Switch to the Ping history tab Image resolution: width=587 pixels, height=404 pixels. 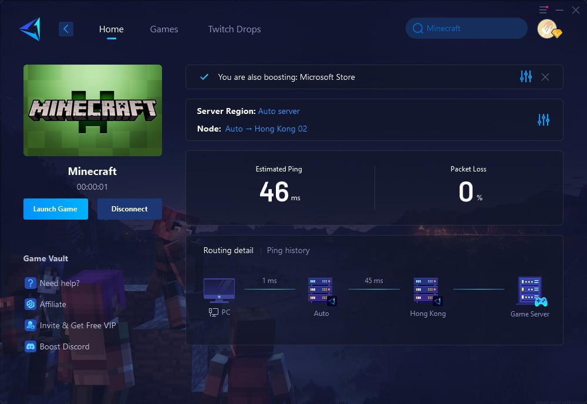[288, 250]
